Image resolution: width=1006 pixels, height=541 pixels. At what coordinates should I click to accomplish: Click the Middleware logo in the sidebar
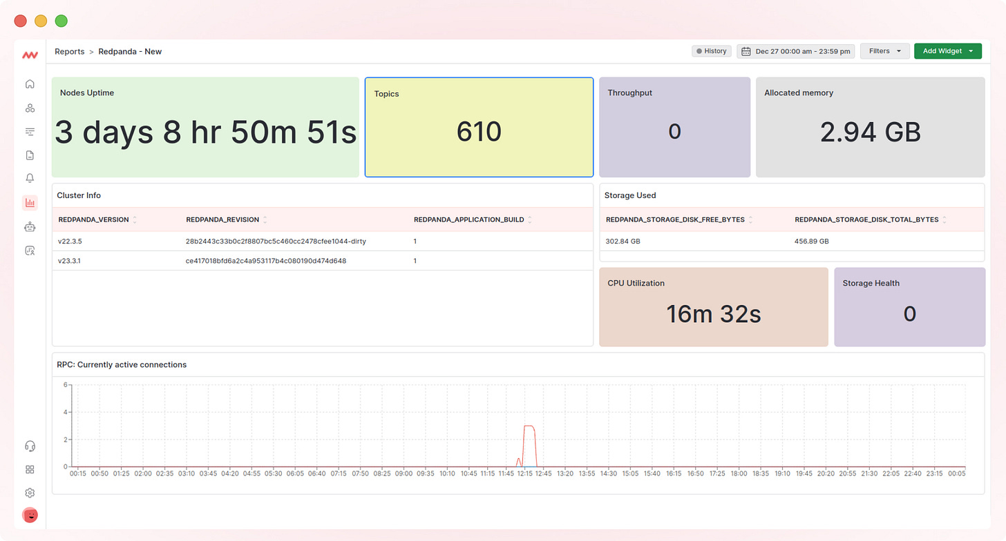[x=30, y=55]
